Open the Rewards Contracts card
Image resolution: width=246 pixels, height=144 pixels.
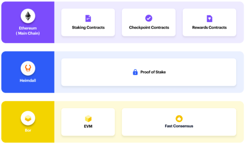(x=209, y=22)
